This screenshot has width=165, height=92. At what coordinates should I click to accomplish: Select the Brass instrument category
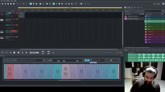coord(155,19)
